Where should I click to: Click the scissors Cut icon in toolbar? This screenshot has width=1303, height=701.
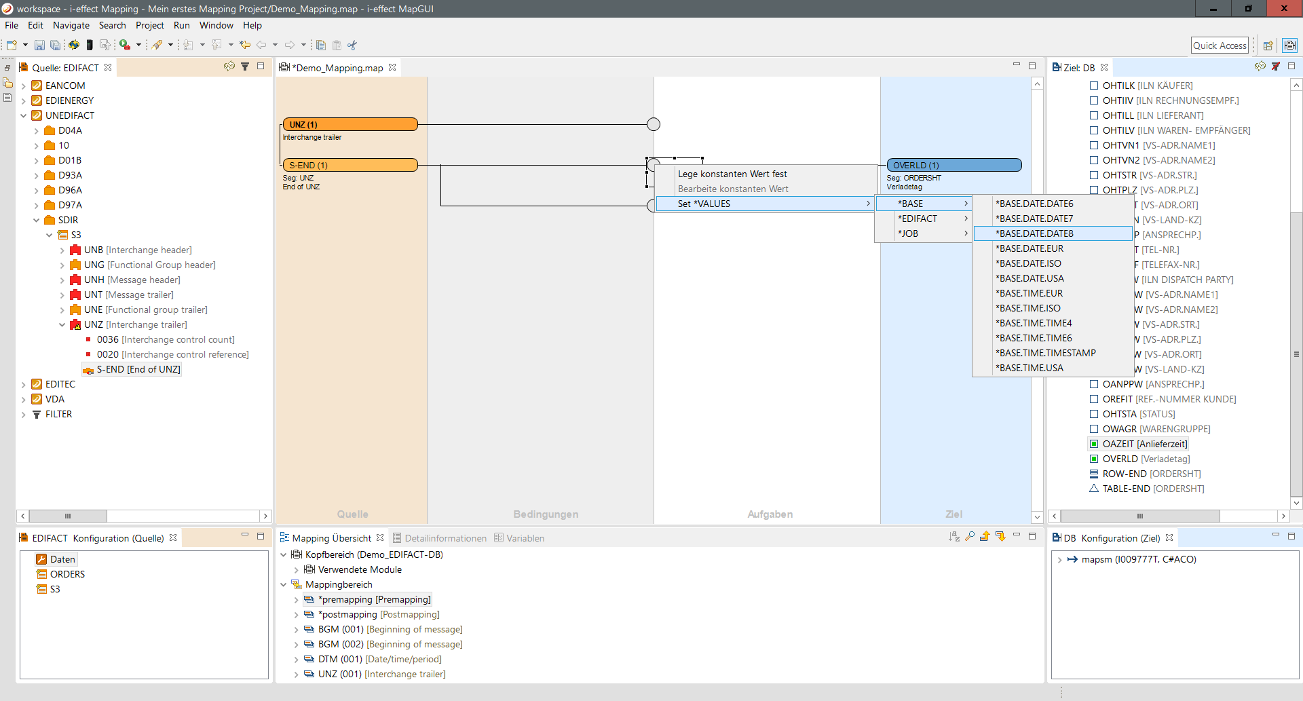click(352, 45)
